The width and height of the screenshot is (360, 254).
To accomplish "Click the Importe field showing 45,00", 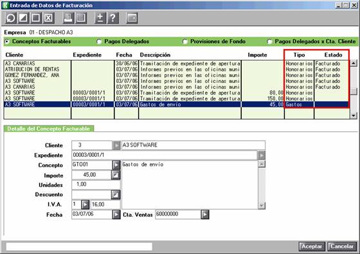I will coord(91,175).
